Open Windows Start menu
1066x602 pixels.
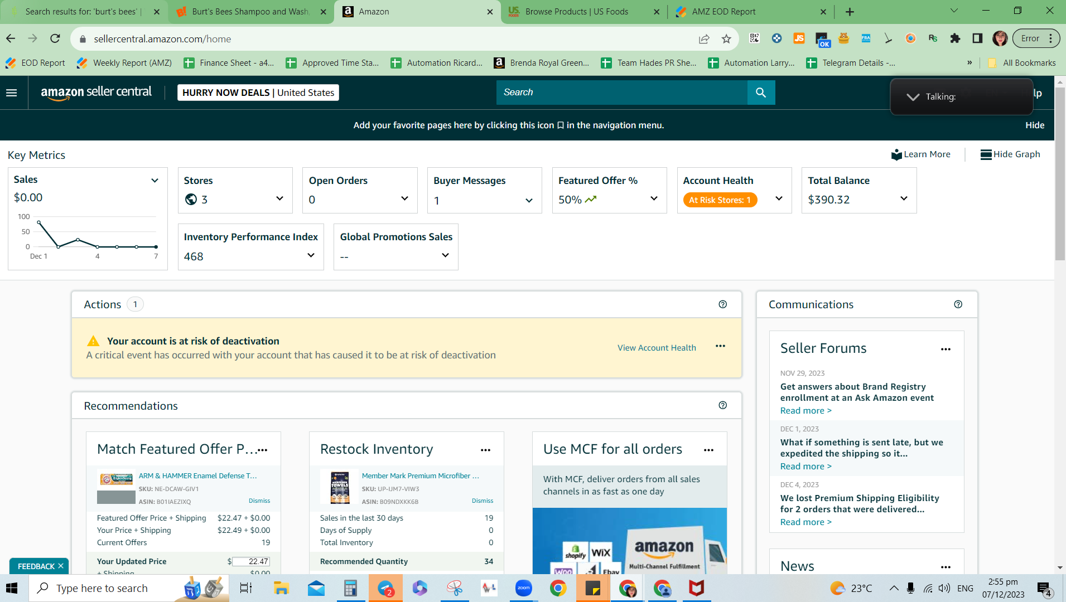[12, 588]
